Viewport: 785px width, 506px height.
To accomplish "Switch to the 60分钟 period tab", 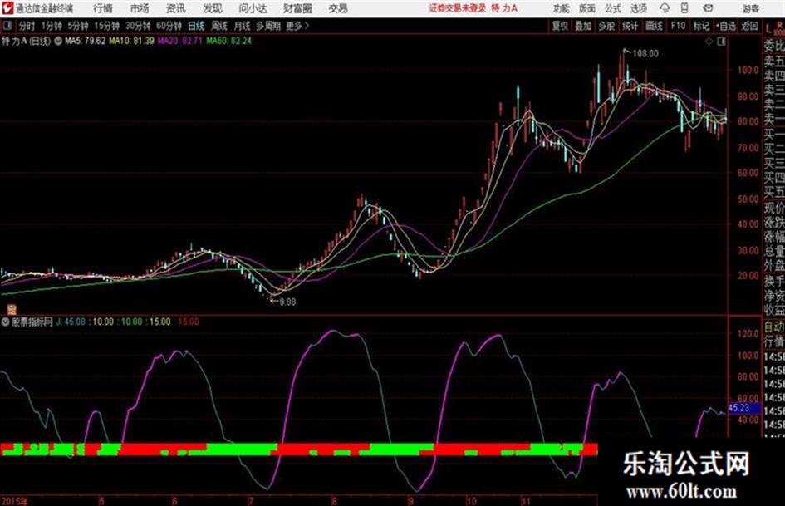I will click(x=169, y=26).
